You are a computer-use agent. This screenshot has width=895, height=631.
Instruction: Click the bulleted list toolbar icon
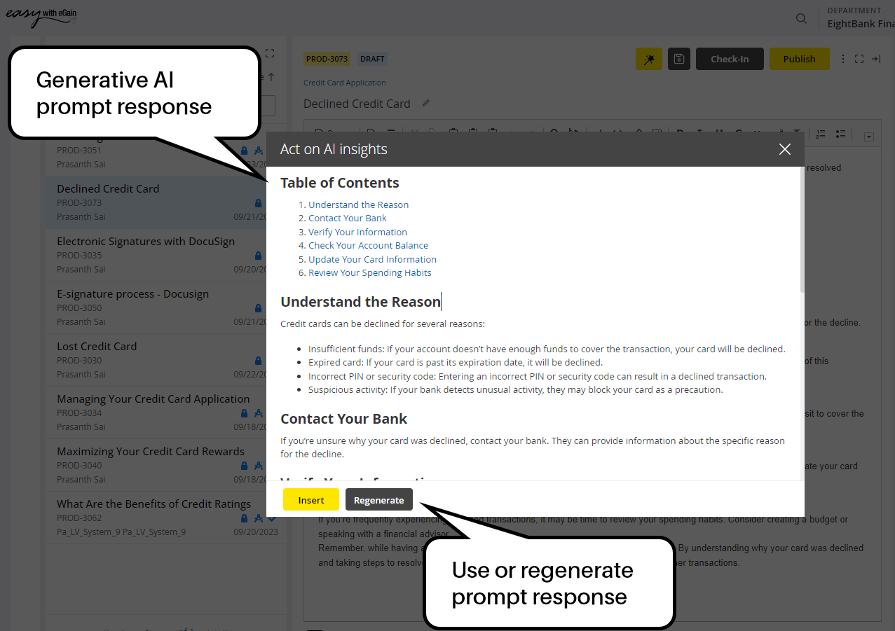840,134
